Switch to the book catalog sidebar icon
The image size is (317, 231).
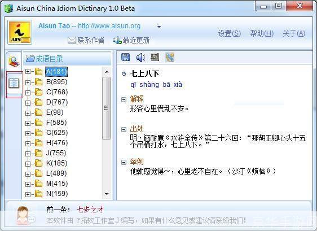(x=14, y=83)
